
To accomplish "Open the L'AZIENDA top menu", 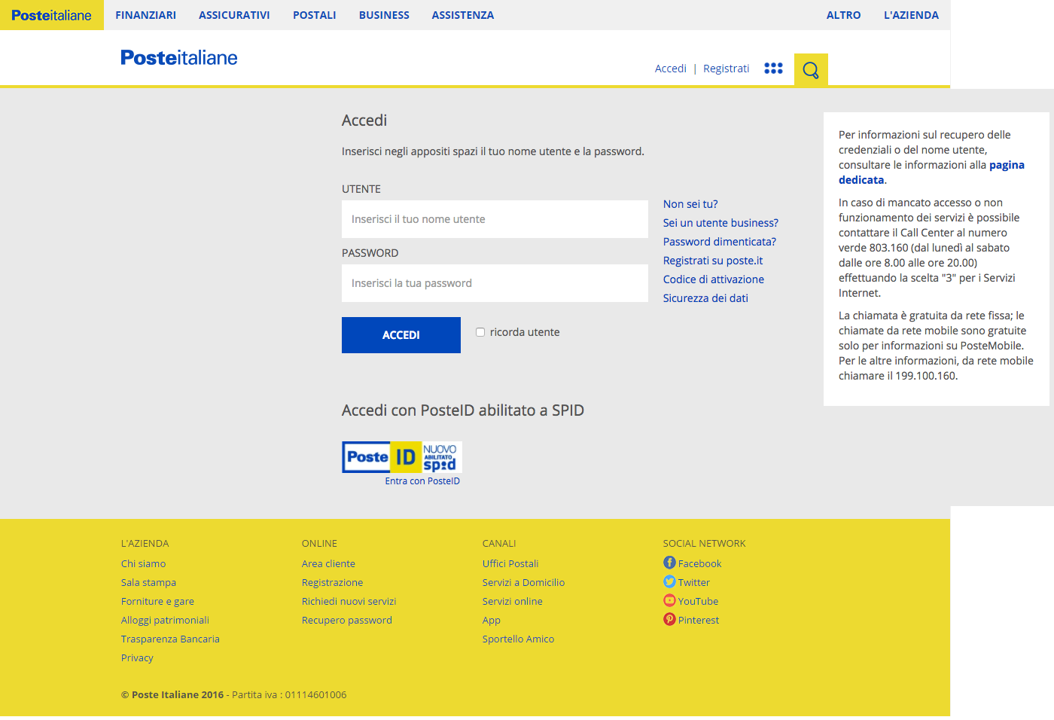I will pyautogui.click(x=912, y=15).
